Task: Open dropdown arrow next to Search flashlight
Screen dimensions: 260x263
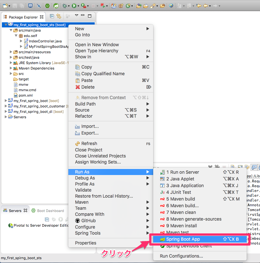Action: point(157,6)
